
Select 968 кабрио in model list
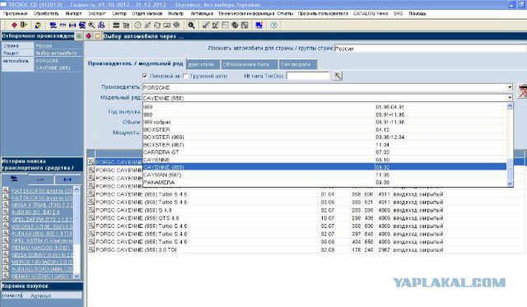(324, 122)
